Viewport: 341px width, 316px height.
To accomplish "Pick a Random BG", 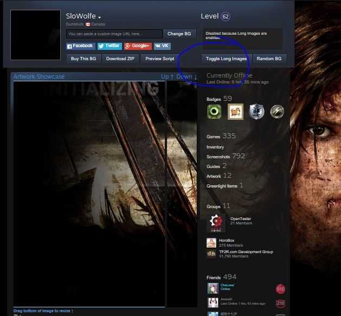I will pyautogui.click(x=269, y=59).
